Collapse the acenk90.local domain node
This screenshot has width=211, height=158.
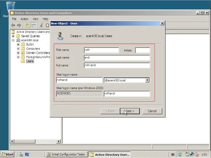coord(13,40)
